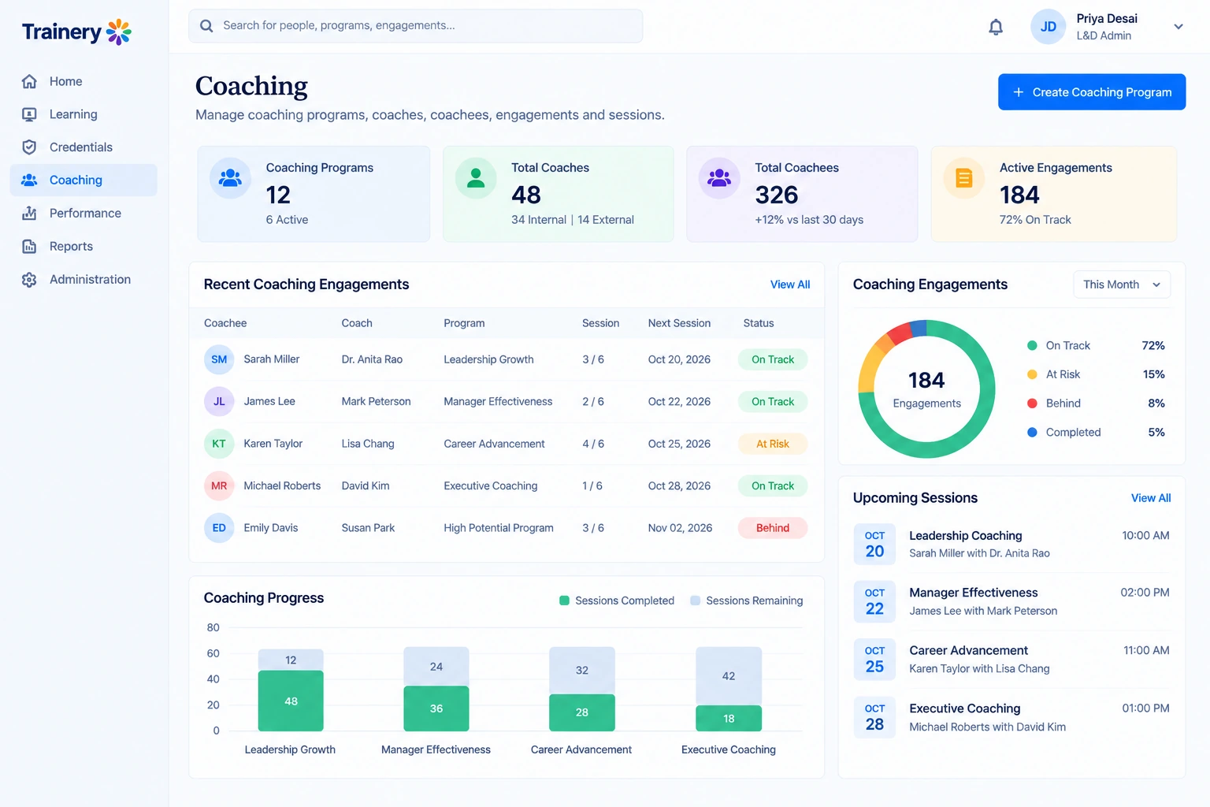View All upcoming sessions
Image resolution: width=1210 pixels, height=807 pixels.
tap(1151, 498)
